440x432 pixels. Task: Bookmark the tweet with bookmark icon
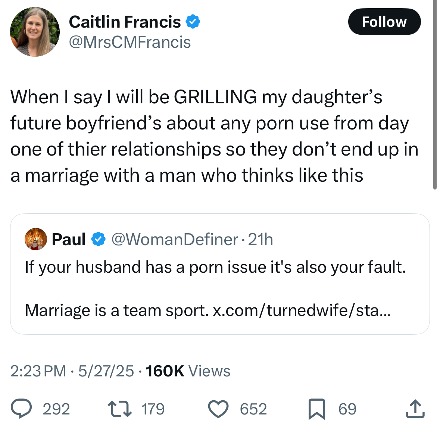coord(317,409)
